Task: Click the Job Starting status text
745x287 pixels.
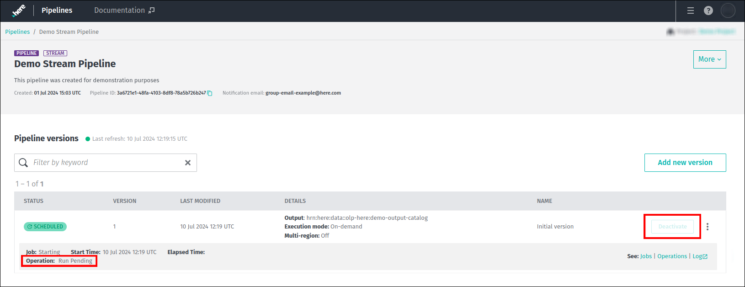Action: [43, 252]
